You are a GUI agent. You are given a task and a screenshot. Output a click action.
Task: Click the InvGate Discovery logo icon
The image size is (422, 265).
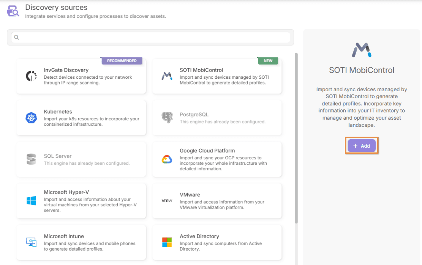click(31, 76)
